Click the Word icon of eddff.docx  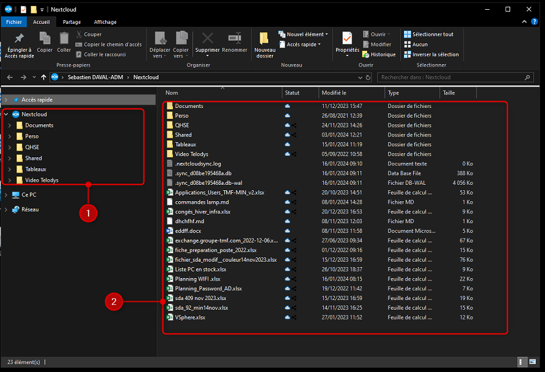170,231
